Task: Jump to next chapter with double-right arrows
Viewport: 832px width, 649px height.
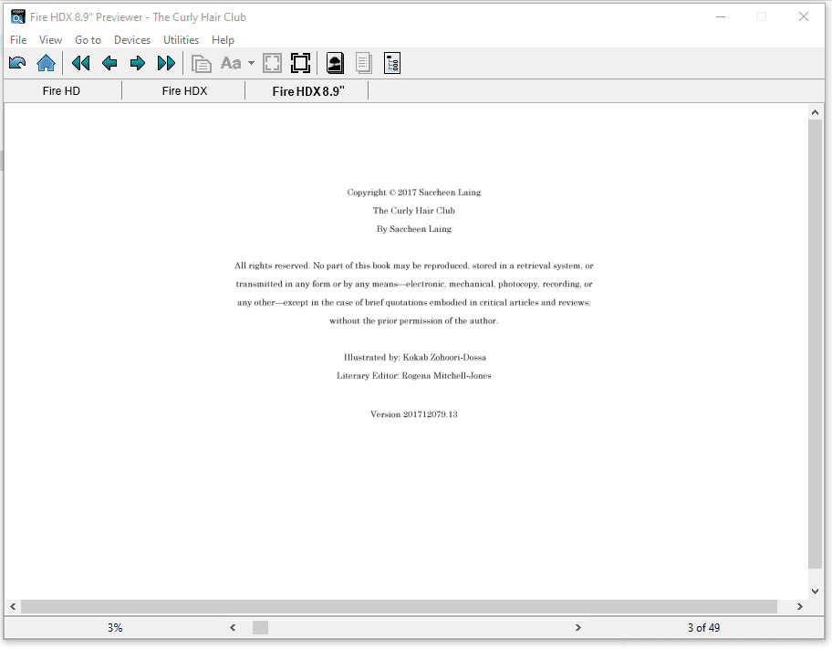Action: 166,63
